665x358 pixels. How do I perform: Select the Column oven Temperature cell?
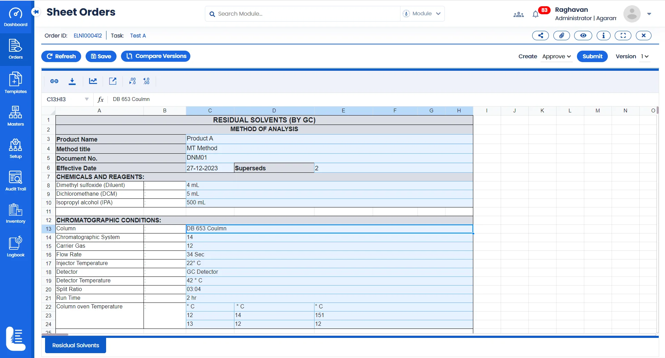pos(100,315)
